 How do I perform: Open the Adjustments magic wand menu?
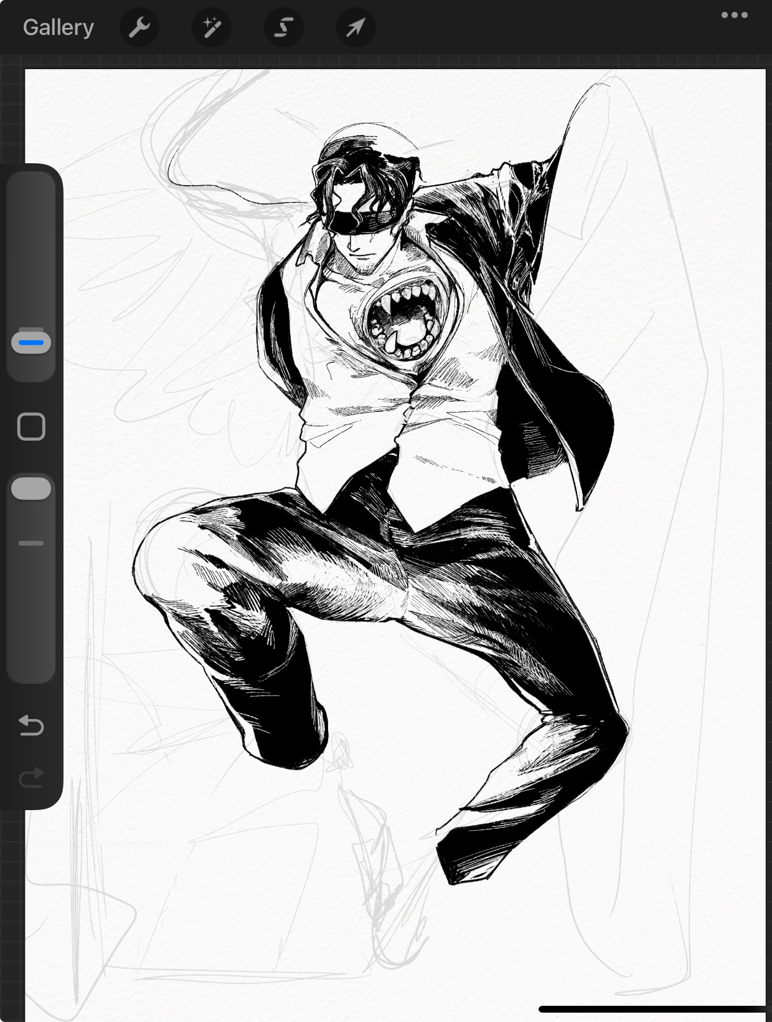[x=212, y=27]
